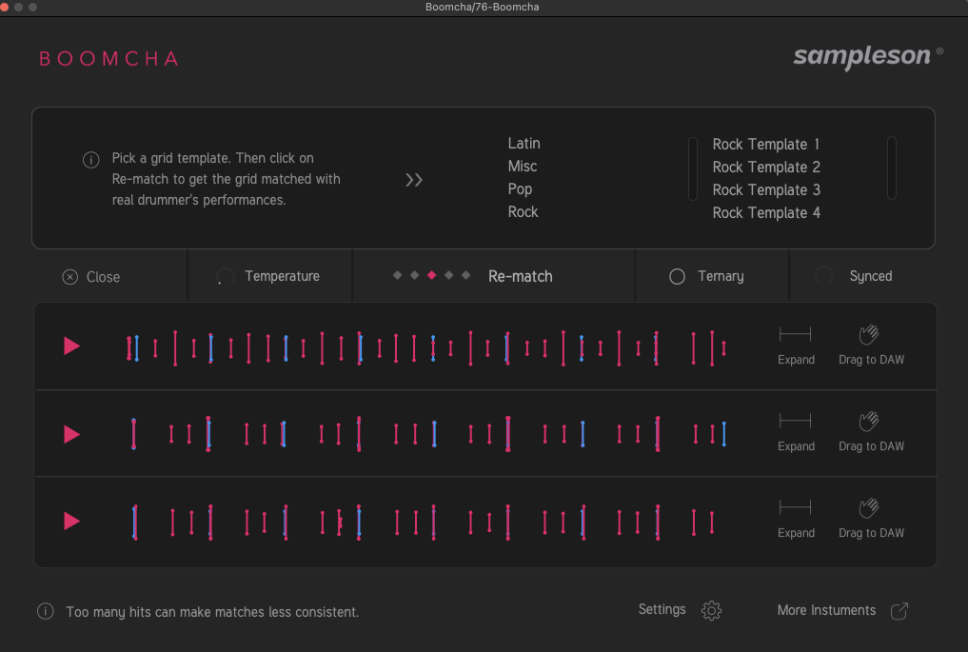Screen dimensions: 968x652
Task: Adjust the Temperature knob
Action: (x=225, y=277)
